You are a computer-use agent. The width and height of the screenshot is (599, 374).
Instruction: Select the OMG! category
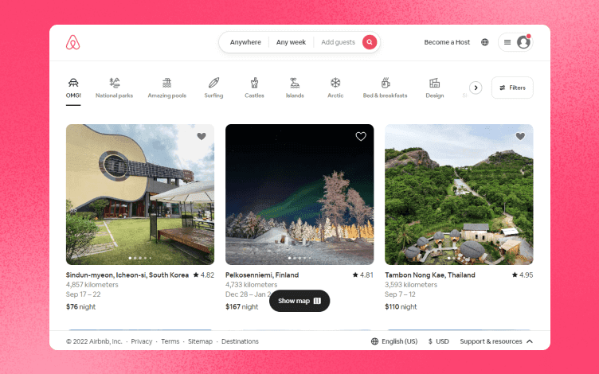[x=73, y=88]
